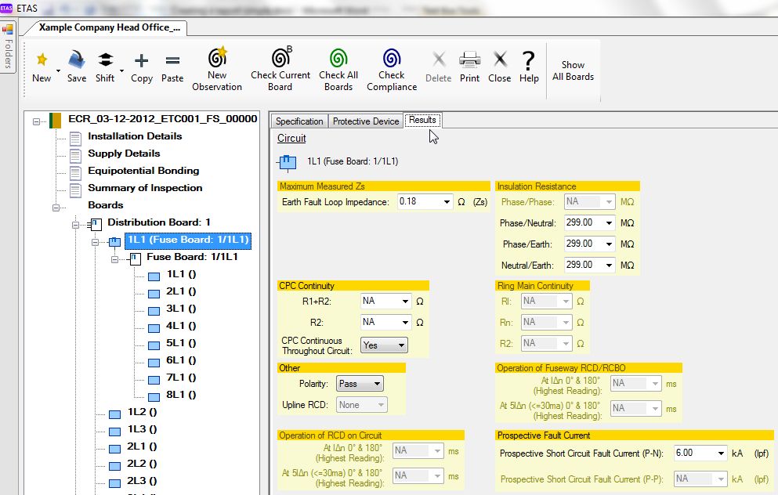Click the Folders sidebar icon
Viewport: 778px width, 495px height.
8,29
